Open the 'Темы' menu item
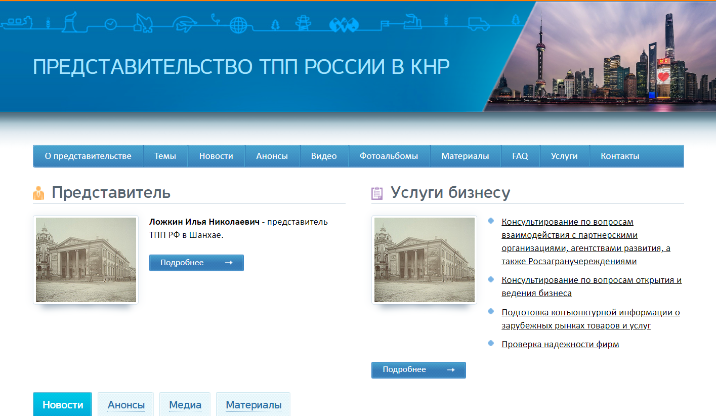Viewport: 716px width, 416px height. [x=165, y=156]
